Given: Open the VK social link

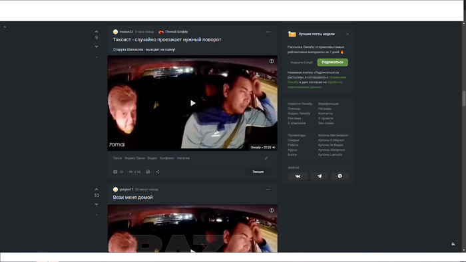Looking at the screenshot, I should pos(298,176).
